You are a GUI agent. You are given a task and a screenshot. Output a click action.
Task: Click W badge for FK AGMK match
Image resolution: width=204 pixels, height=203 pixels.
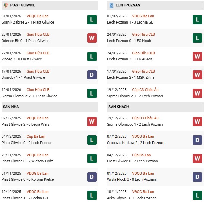(197, 56)
